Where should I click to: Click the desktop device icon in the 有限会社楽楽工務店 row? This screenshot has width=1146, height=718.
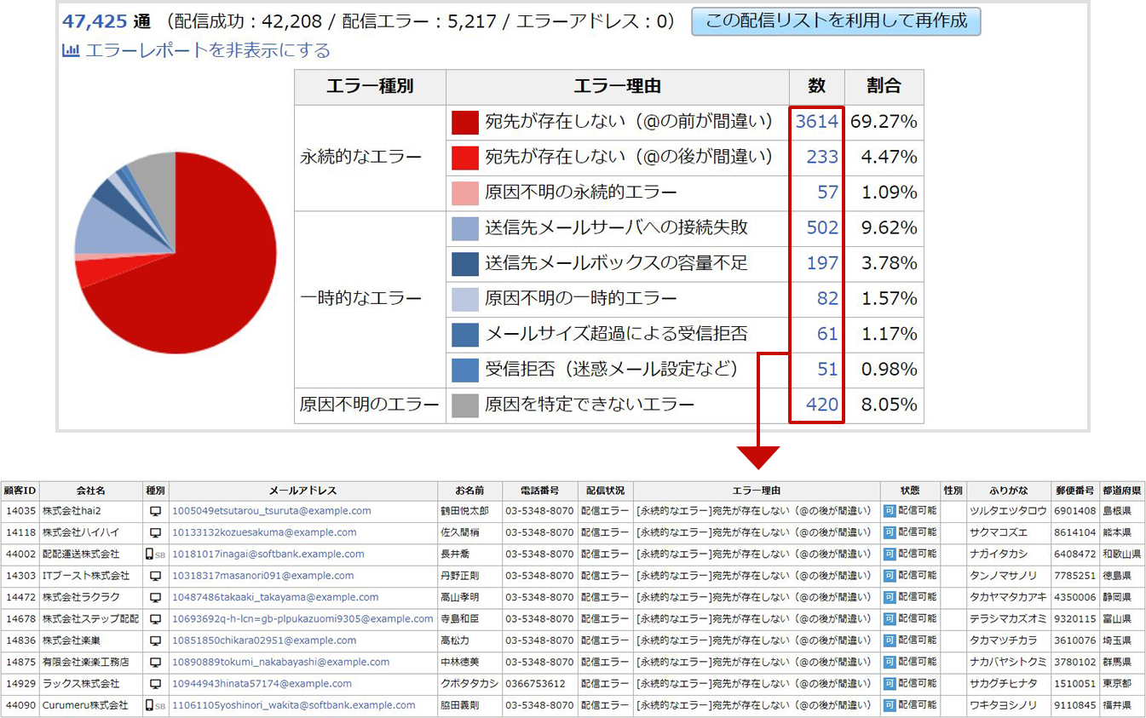(155, 662)
